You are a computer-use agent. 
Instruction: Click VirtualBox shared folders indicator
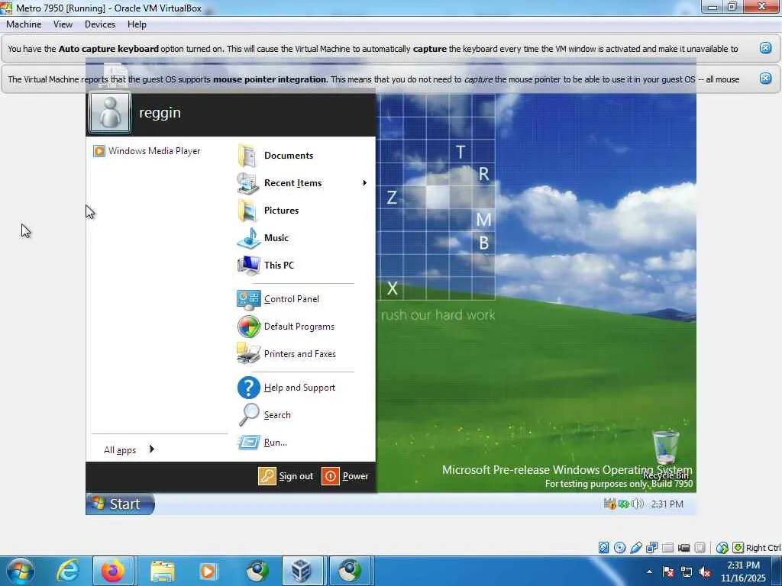(667, 548)
